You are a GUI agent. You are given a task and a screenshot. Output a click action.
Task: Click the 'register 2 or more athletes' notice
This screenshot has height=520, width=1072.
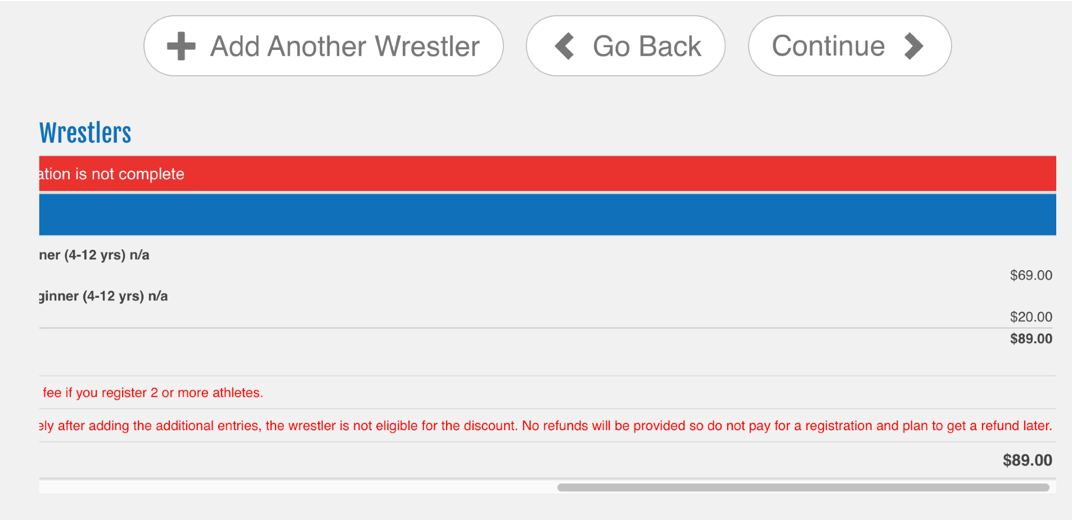pos(153,393)
